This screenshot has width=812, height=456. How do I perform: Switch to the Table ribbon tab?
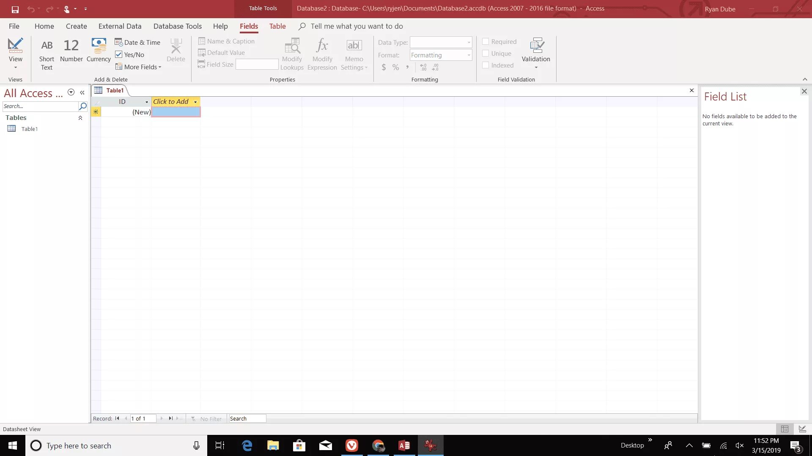277,26
